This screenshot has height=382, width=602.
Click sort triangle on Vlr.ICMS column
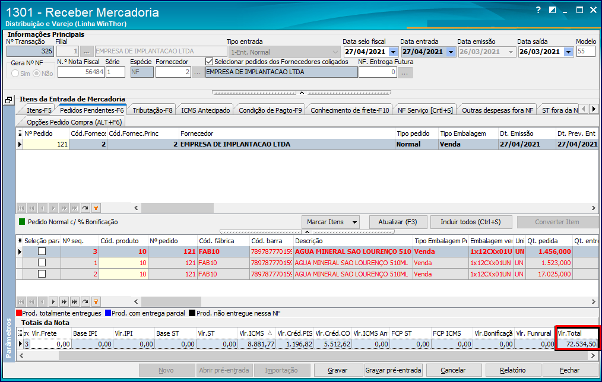tap(270, 333)
